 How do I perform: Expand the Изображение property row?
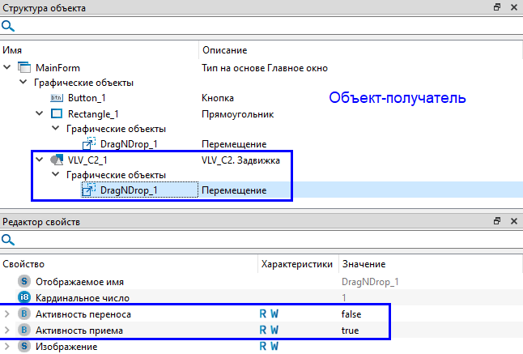click(x=8, y=347)
